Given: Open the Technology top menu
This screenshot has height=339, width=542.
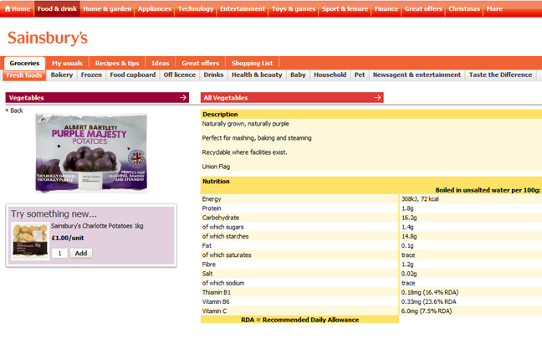Looking at the screenshot, I should coord(196,8).
